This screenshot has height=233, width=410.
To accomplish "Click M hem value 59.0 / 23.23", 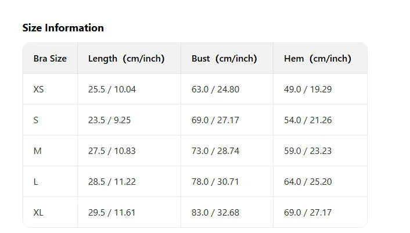I will coord(308,151).
